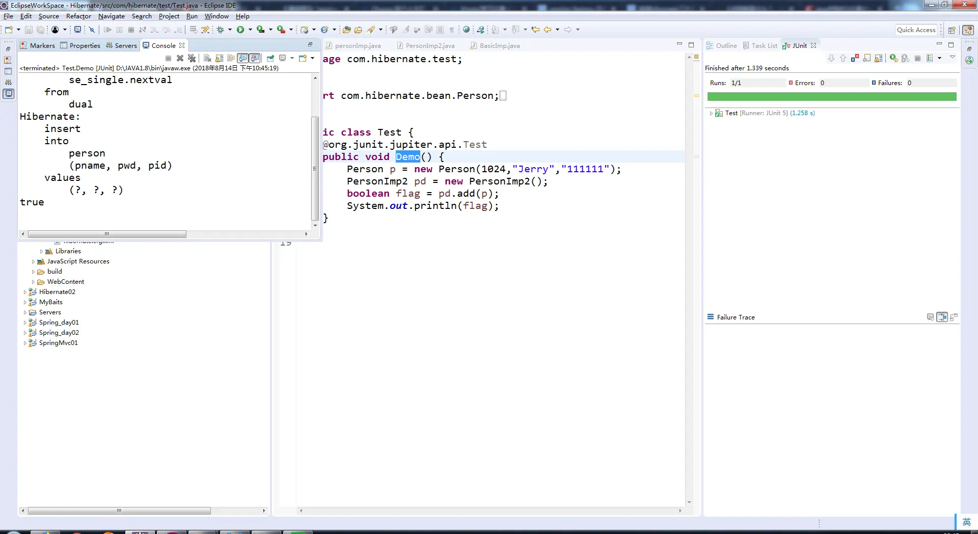Viewport: 978px width, 534px height.
Task: Click Clear Console icon
Action: click(x=207, y=58)
